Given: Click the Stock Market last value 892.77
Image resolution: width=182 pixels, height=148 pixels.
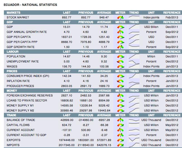Looking at the screenshot, I should [66, 18].
